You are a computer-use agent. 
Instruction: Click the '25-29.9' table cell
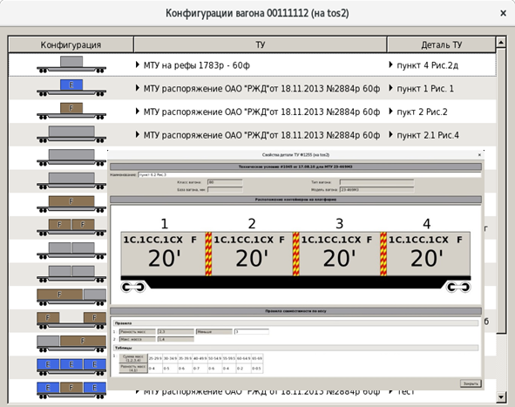click(155, 358)
